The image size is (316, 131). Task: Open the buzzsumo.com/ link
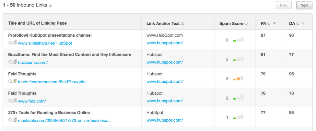click(33, 63)
